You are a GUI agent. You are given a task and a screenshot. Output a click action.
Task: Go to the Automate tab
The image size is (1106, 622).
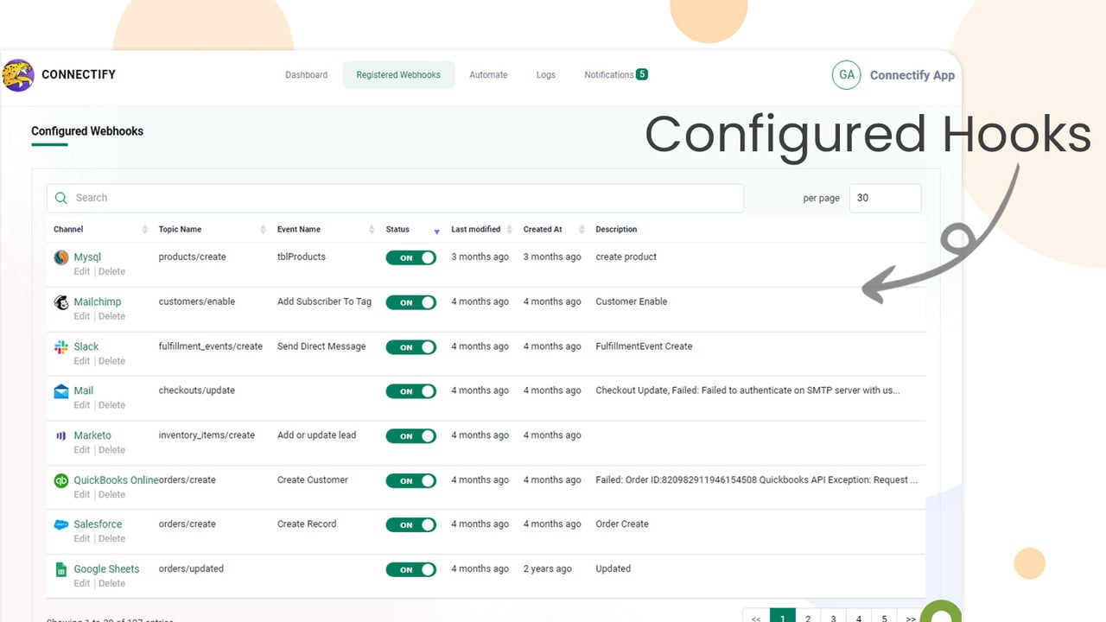pos(488,75)
